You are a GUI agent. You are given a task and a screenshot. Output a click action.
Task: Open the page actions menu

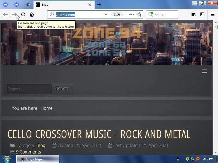pyautogui.click(x=131, y=14)
